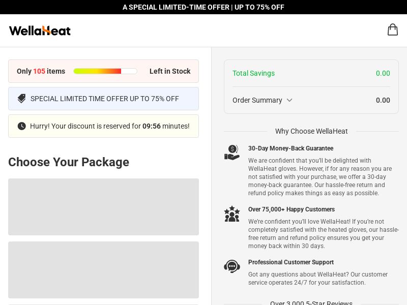
Task: Open the Order Summary dropdown label
Action: pos(257,100)
